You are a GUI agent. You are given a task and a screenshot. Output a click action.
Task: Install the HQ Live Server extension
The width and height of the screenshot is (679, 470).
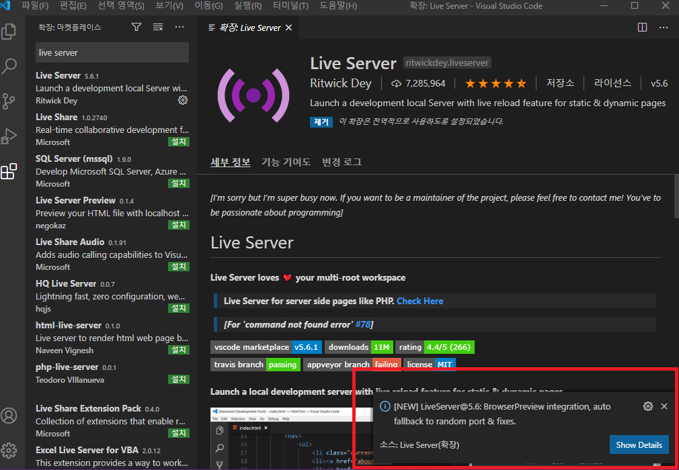178,308
